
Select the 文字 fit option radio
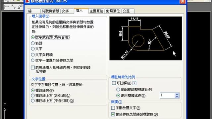pos(37,49)
